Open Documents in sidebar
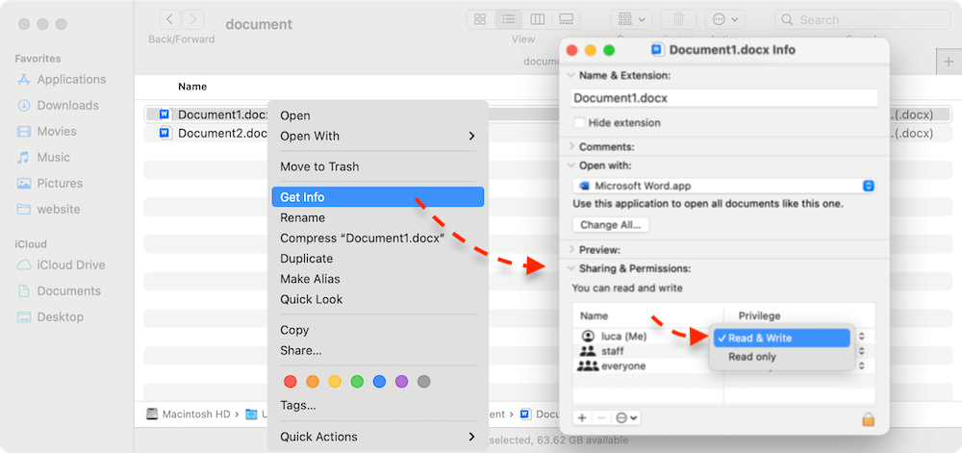The height and width of the screenshot is (453, 962). tap(59, 291)
